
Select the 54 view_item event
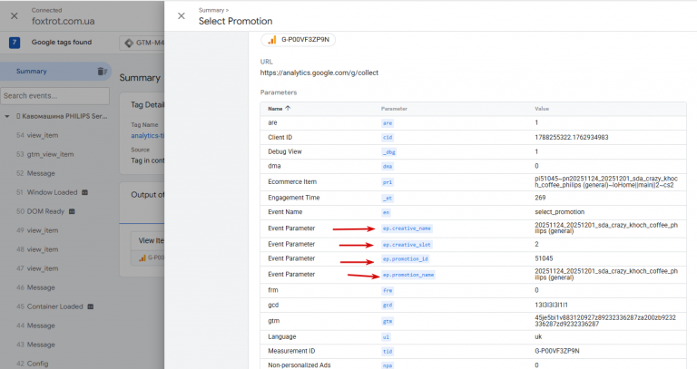pyautogui.click(x=44, y=134)
